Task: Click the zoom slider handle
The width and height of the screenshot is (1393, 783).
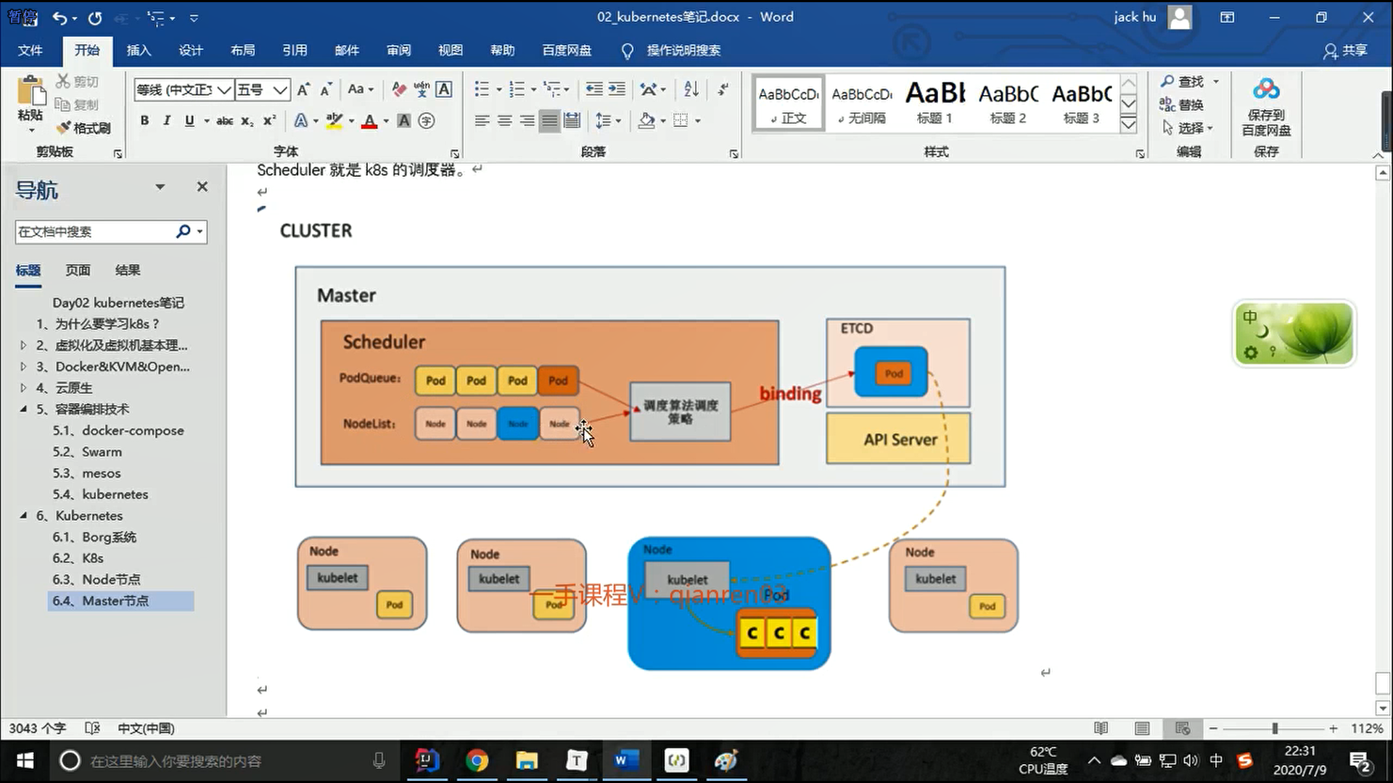Action: click(1275, 729)
